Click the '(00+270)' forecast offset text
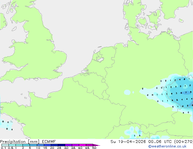 pos(184,142)
